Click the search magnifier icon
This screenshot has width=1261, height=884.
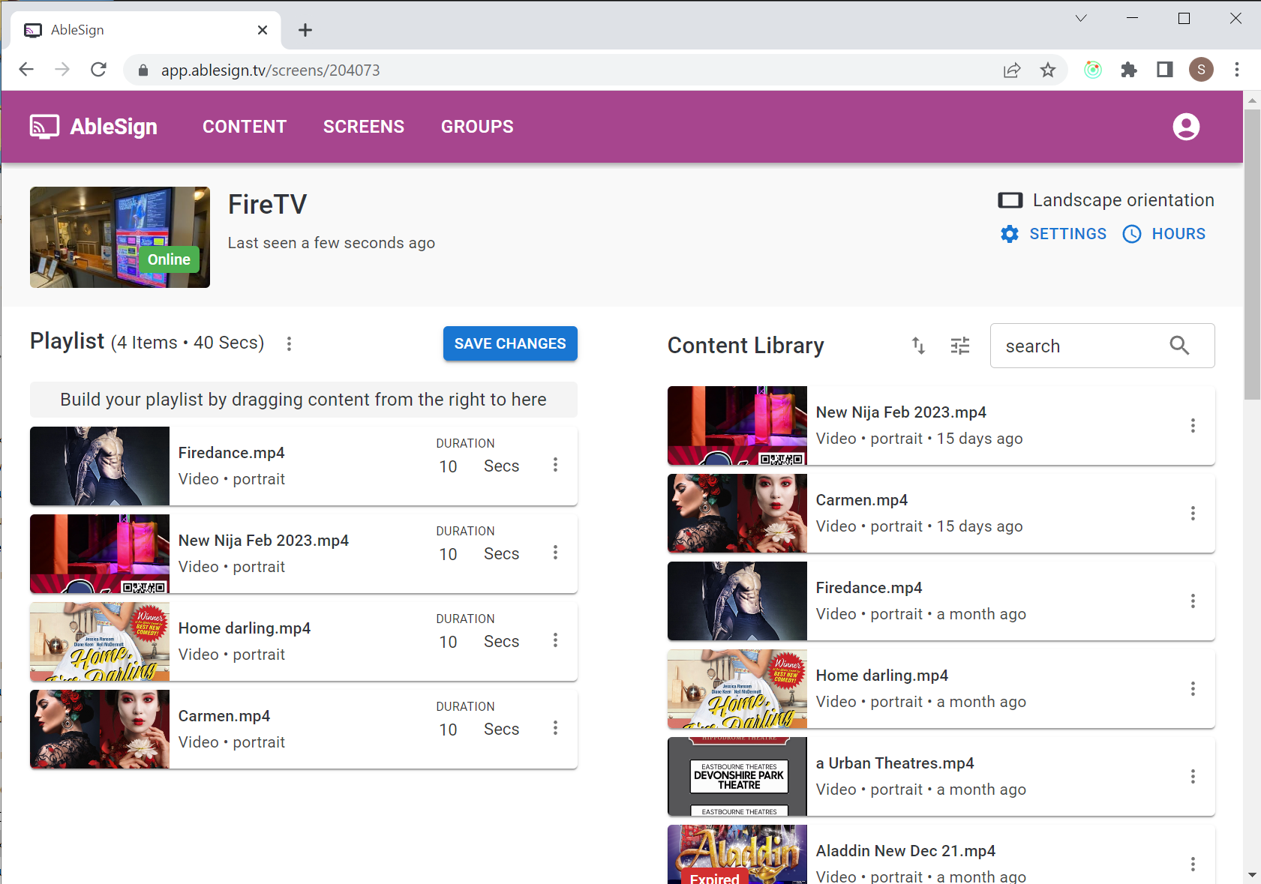pos(1179,346)
